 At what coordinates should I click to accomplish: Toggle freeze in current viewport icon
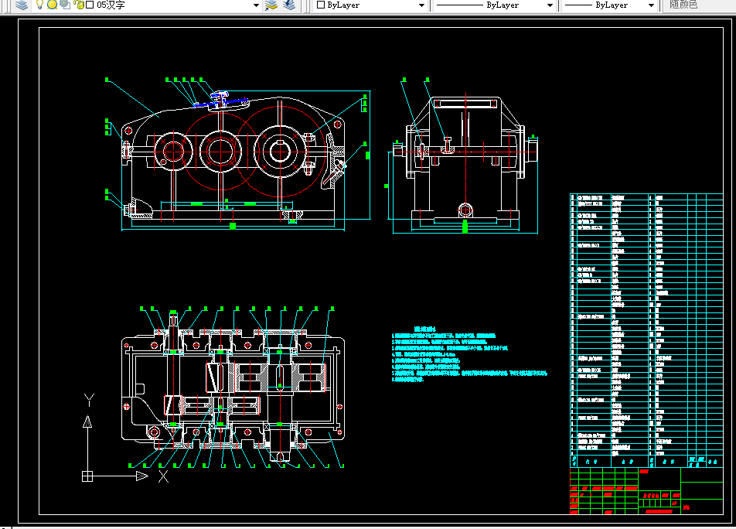[x=65, y=5]
